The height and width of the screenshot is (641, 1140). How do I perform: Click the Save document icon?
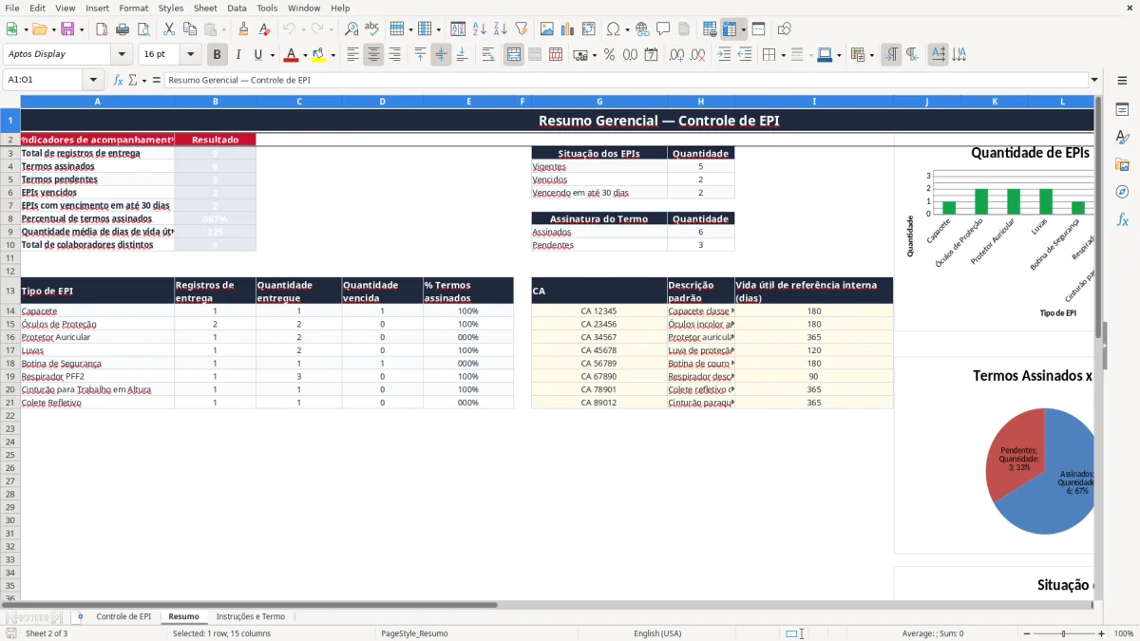[67, 29]
